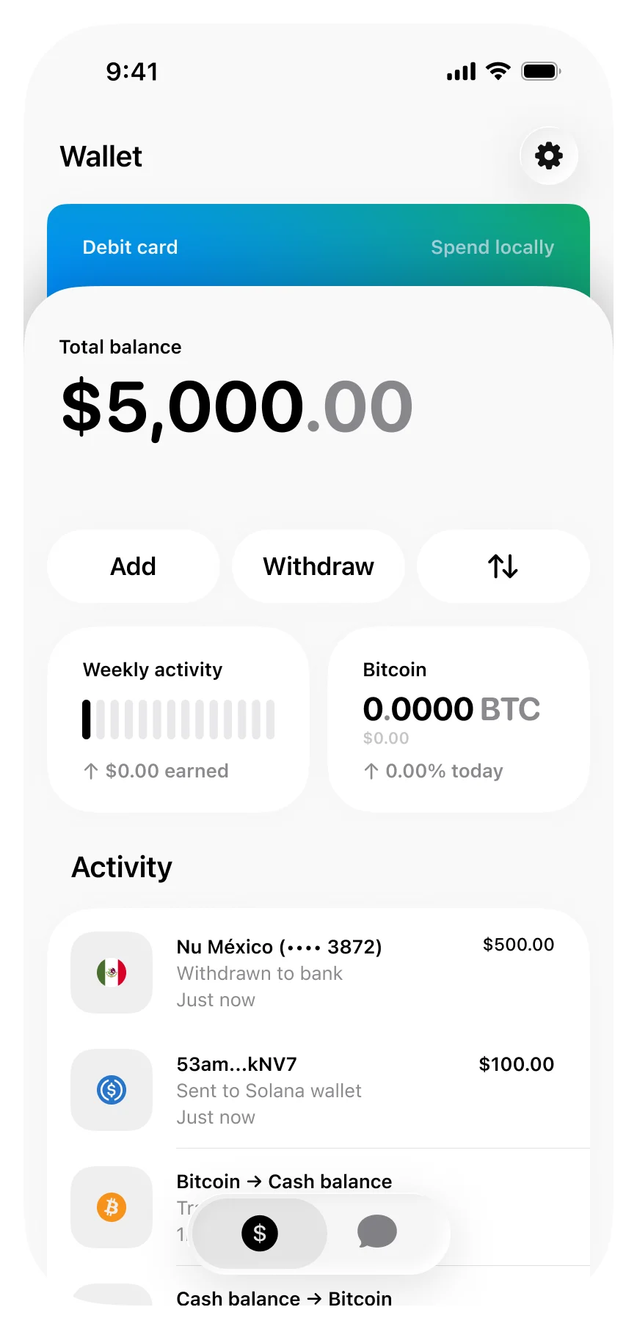Viewport: 637px width, 1329px height.
Task: Tap the Mexico flag icon
Action: [x=112, y=973]
